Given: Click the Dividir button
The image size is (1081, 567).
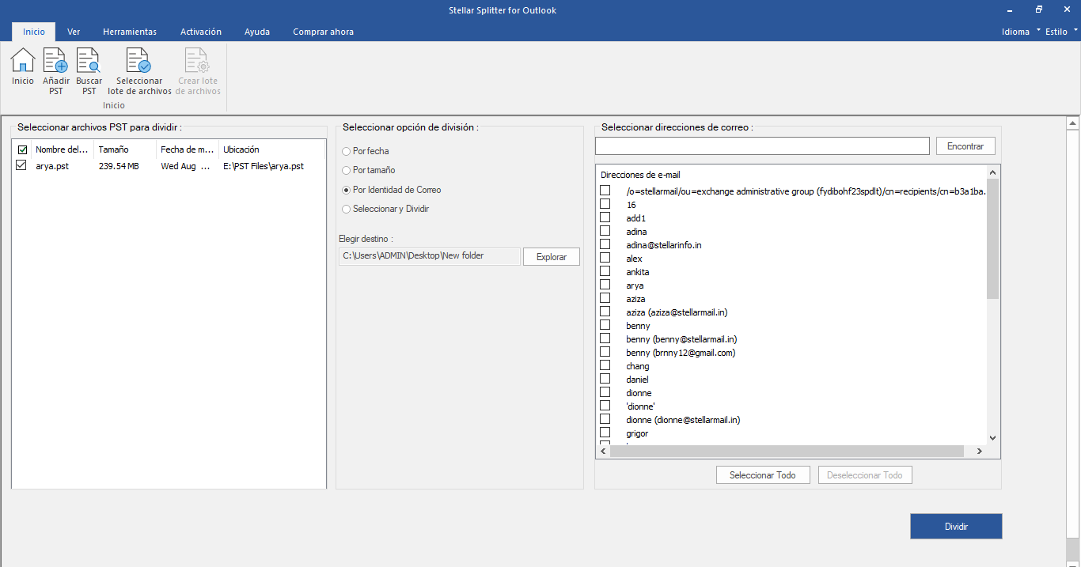Looking at the screenshot, I should (956, 527).
